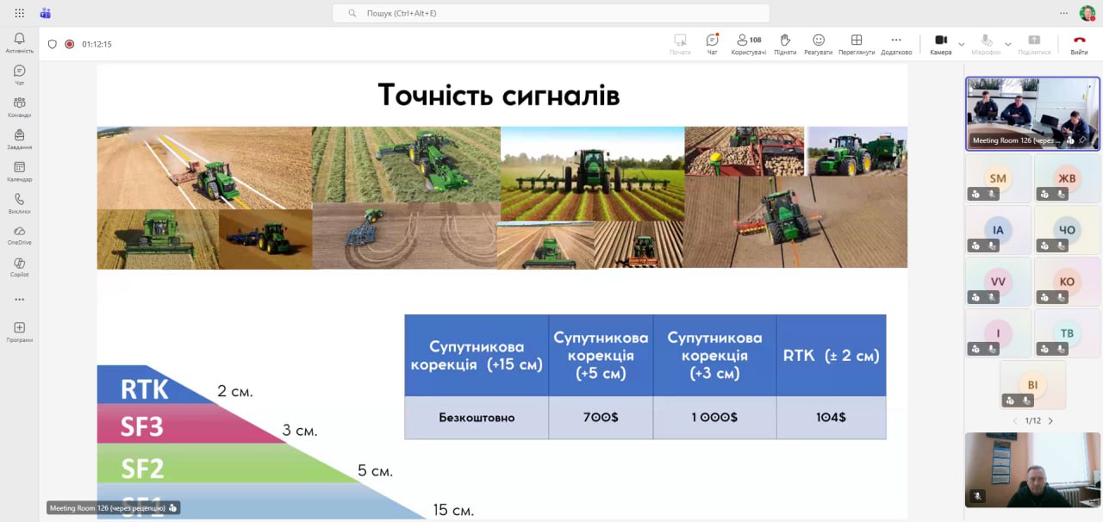The height and width of the screenshot is (522, 1103).
Task: Go to next page of participants
Action: [x=1050, y=421]
